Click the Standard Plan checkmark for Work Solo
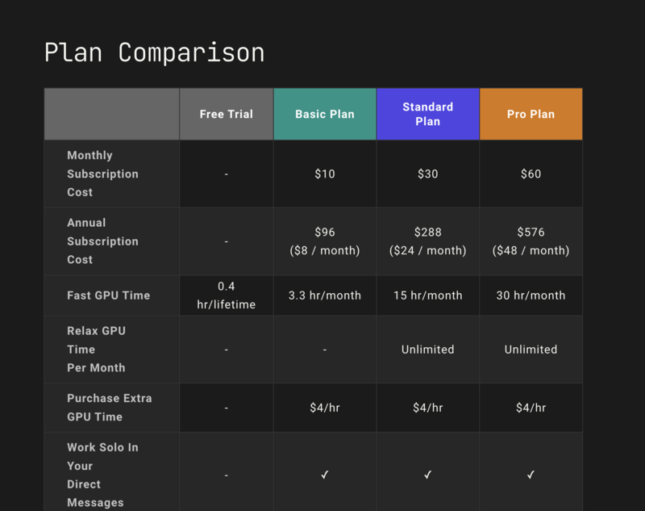The width and height of the screenshot is (645, 511). point(428,475)
